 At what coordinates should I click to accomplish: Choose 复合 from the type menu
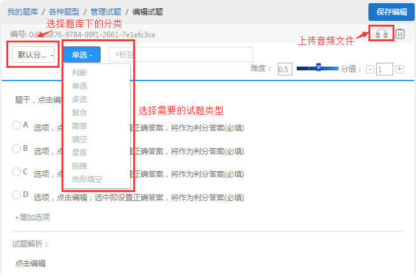pos(79,112)
